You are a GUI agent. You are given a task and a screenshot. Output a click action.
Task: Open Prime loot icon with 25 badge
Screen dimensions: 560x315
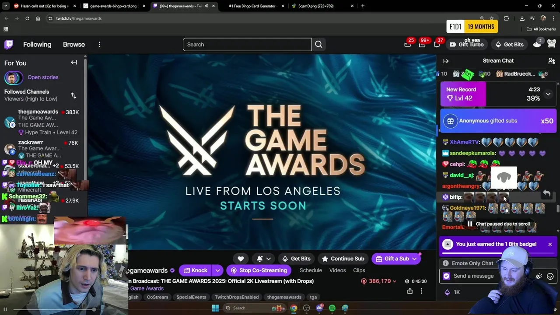coord(408,44)
